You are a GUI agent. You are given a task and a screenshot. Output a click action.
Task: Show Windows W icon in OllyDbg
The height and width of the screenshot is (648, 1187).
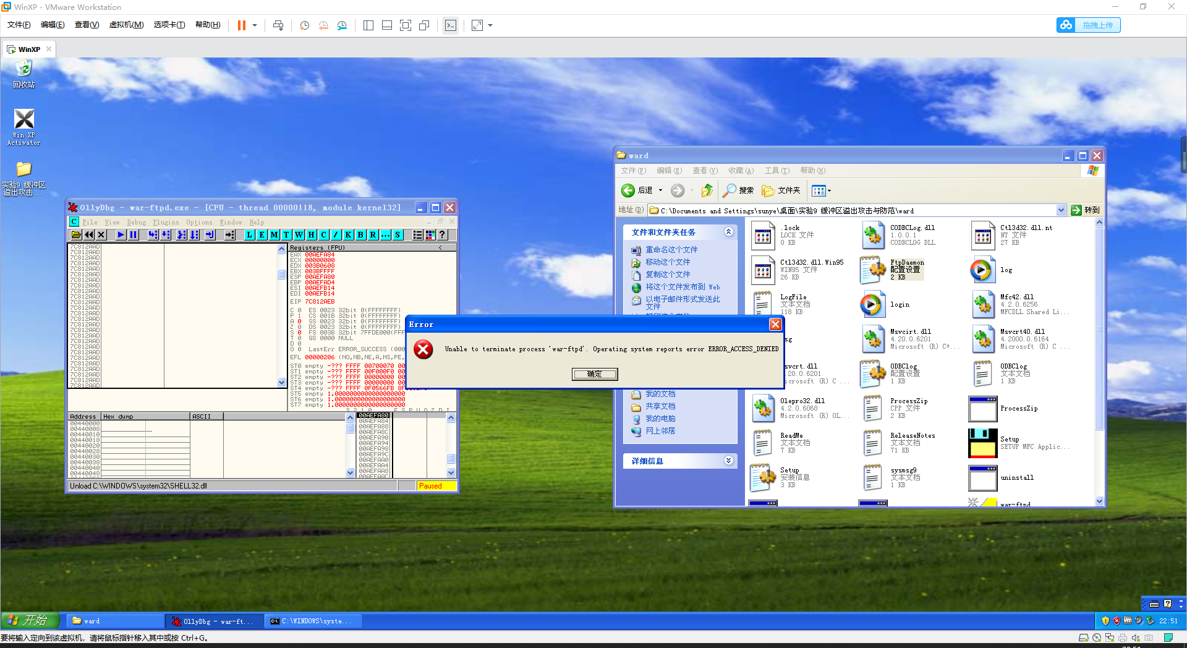click(299, 235)
